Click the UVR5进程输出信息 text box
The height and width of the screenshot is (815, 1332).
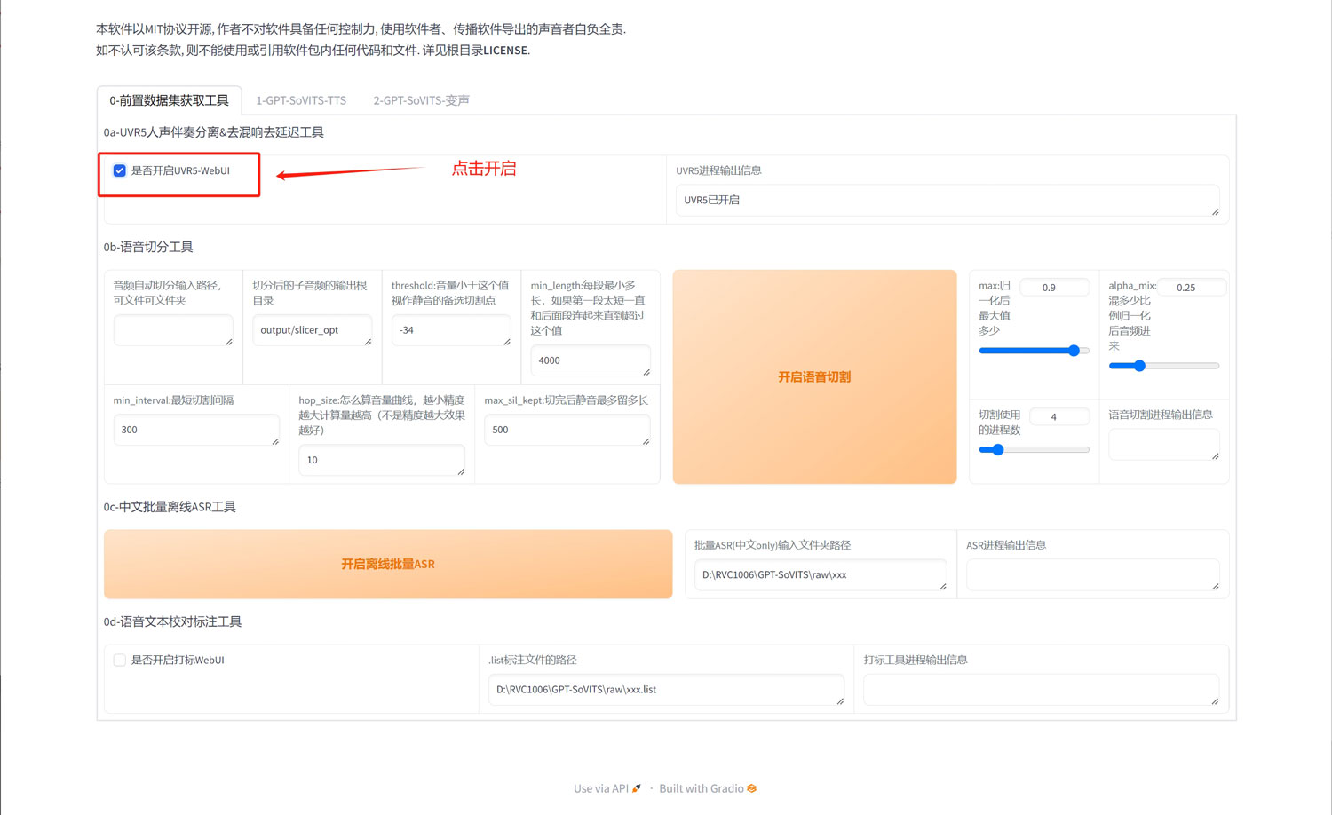(x=947, y=200)
